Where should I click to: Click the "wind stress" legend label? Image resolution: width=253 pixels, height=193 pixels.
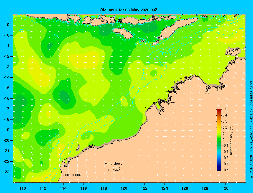pyautogui.click(x=113, y=164)
